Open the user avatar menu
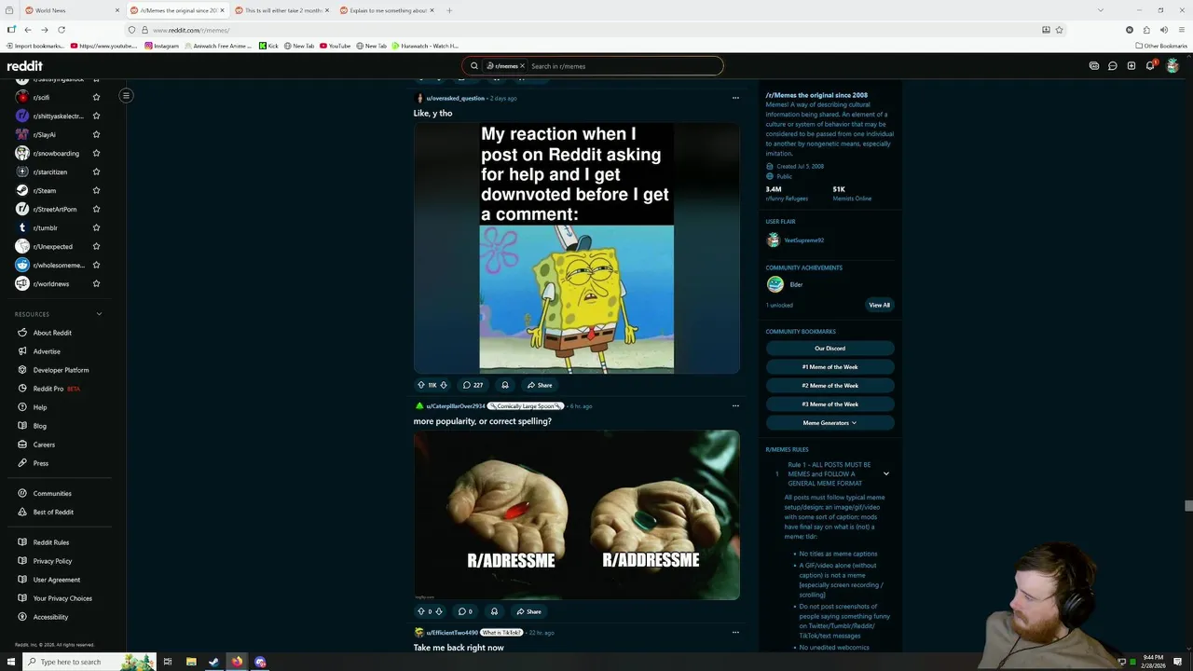This screenshot has width=1193, height=671. pyautogui.click(x=1172, y=66)
